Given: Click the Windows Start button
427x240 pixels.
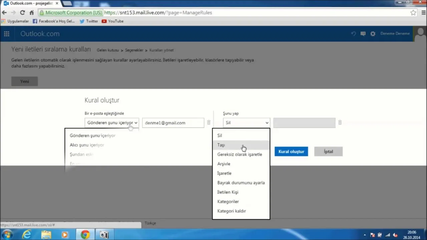Looking at the screenshot, I should [7, 235].
